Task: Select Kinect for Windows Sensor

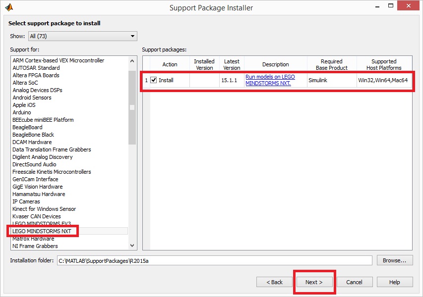Action: (x=44, y=209)
